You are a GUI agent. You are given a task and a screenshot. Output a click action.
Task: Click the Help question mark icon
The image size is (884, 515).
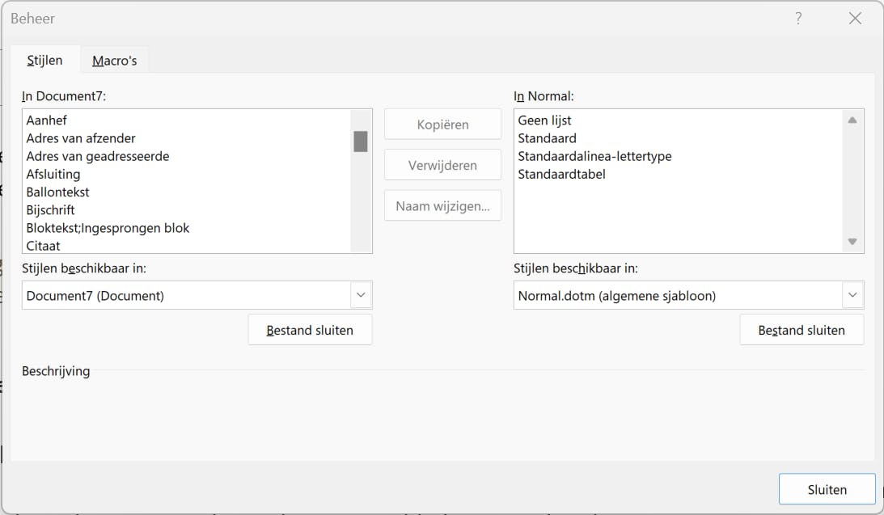[x=798, y=19]
